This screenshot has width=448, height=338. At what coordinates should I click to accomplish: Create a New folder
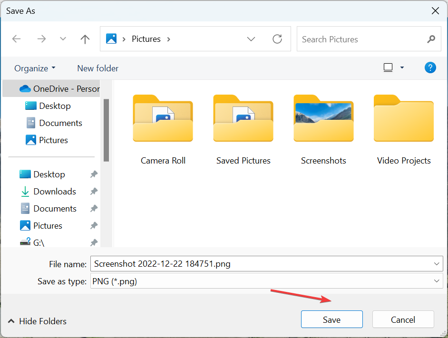pyautogui.click(x=97, y=68)
